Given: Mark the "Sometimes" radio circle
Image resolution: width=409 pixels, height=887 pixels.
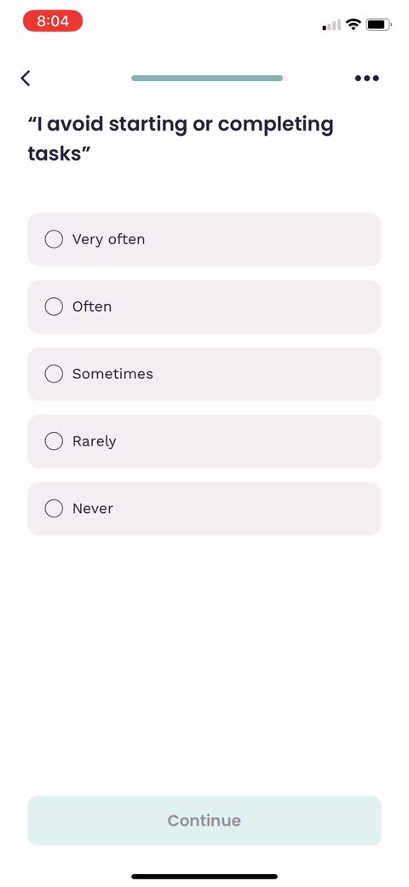Looking at the screenshot, I should 54,374.
